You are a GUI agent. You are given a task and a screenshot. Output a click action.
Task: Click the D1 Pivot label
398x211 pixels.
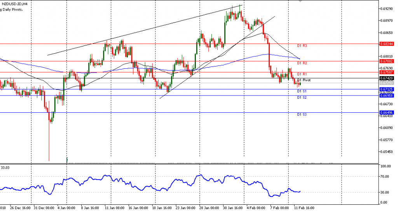[304, 80]
